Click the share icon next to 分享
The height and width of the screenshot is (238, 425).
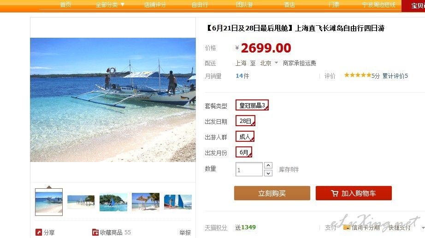pos(38,232)
